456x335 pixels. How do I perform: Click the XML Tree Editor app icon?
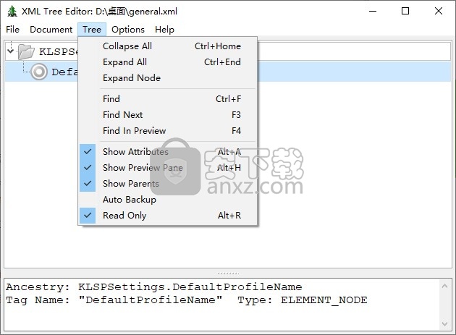click(12, 12)
